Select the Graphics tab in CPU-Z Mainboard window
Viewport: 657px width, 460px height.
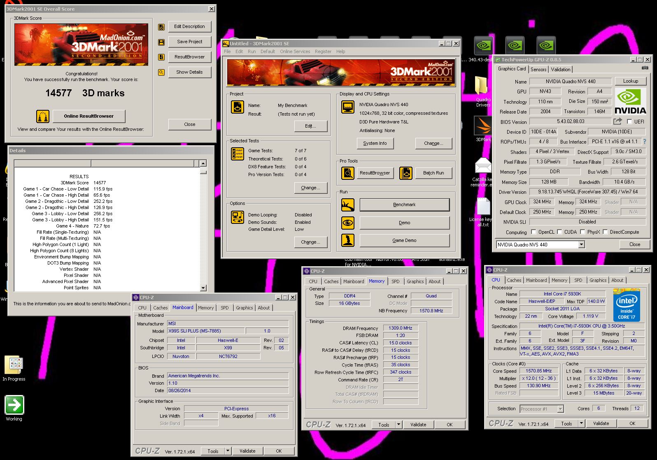245,308
